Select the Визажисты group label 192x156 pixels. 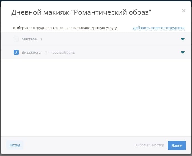31,53
